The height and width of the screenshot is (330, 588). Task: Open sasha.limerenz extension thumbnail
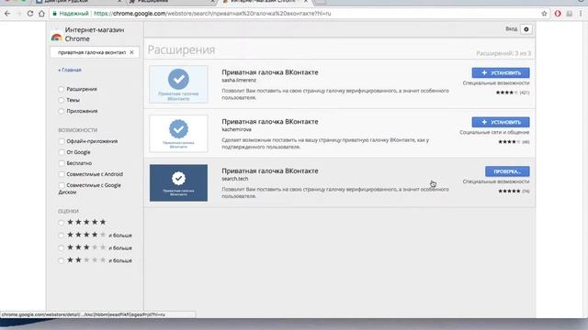[x=178, y=84]
